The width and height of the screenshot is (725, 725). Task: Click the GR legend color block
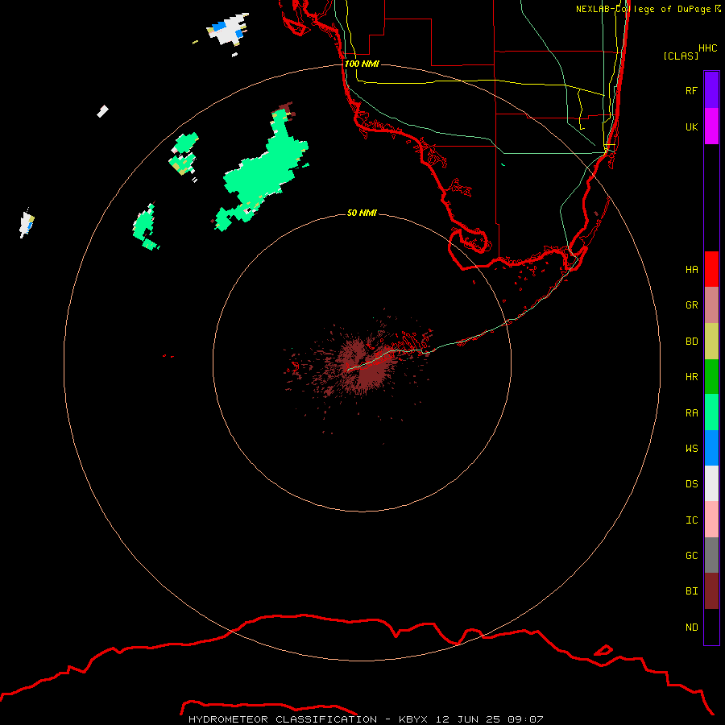tap(711, 305)
